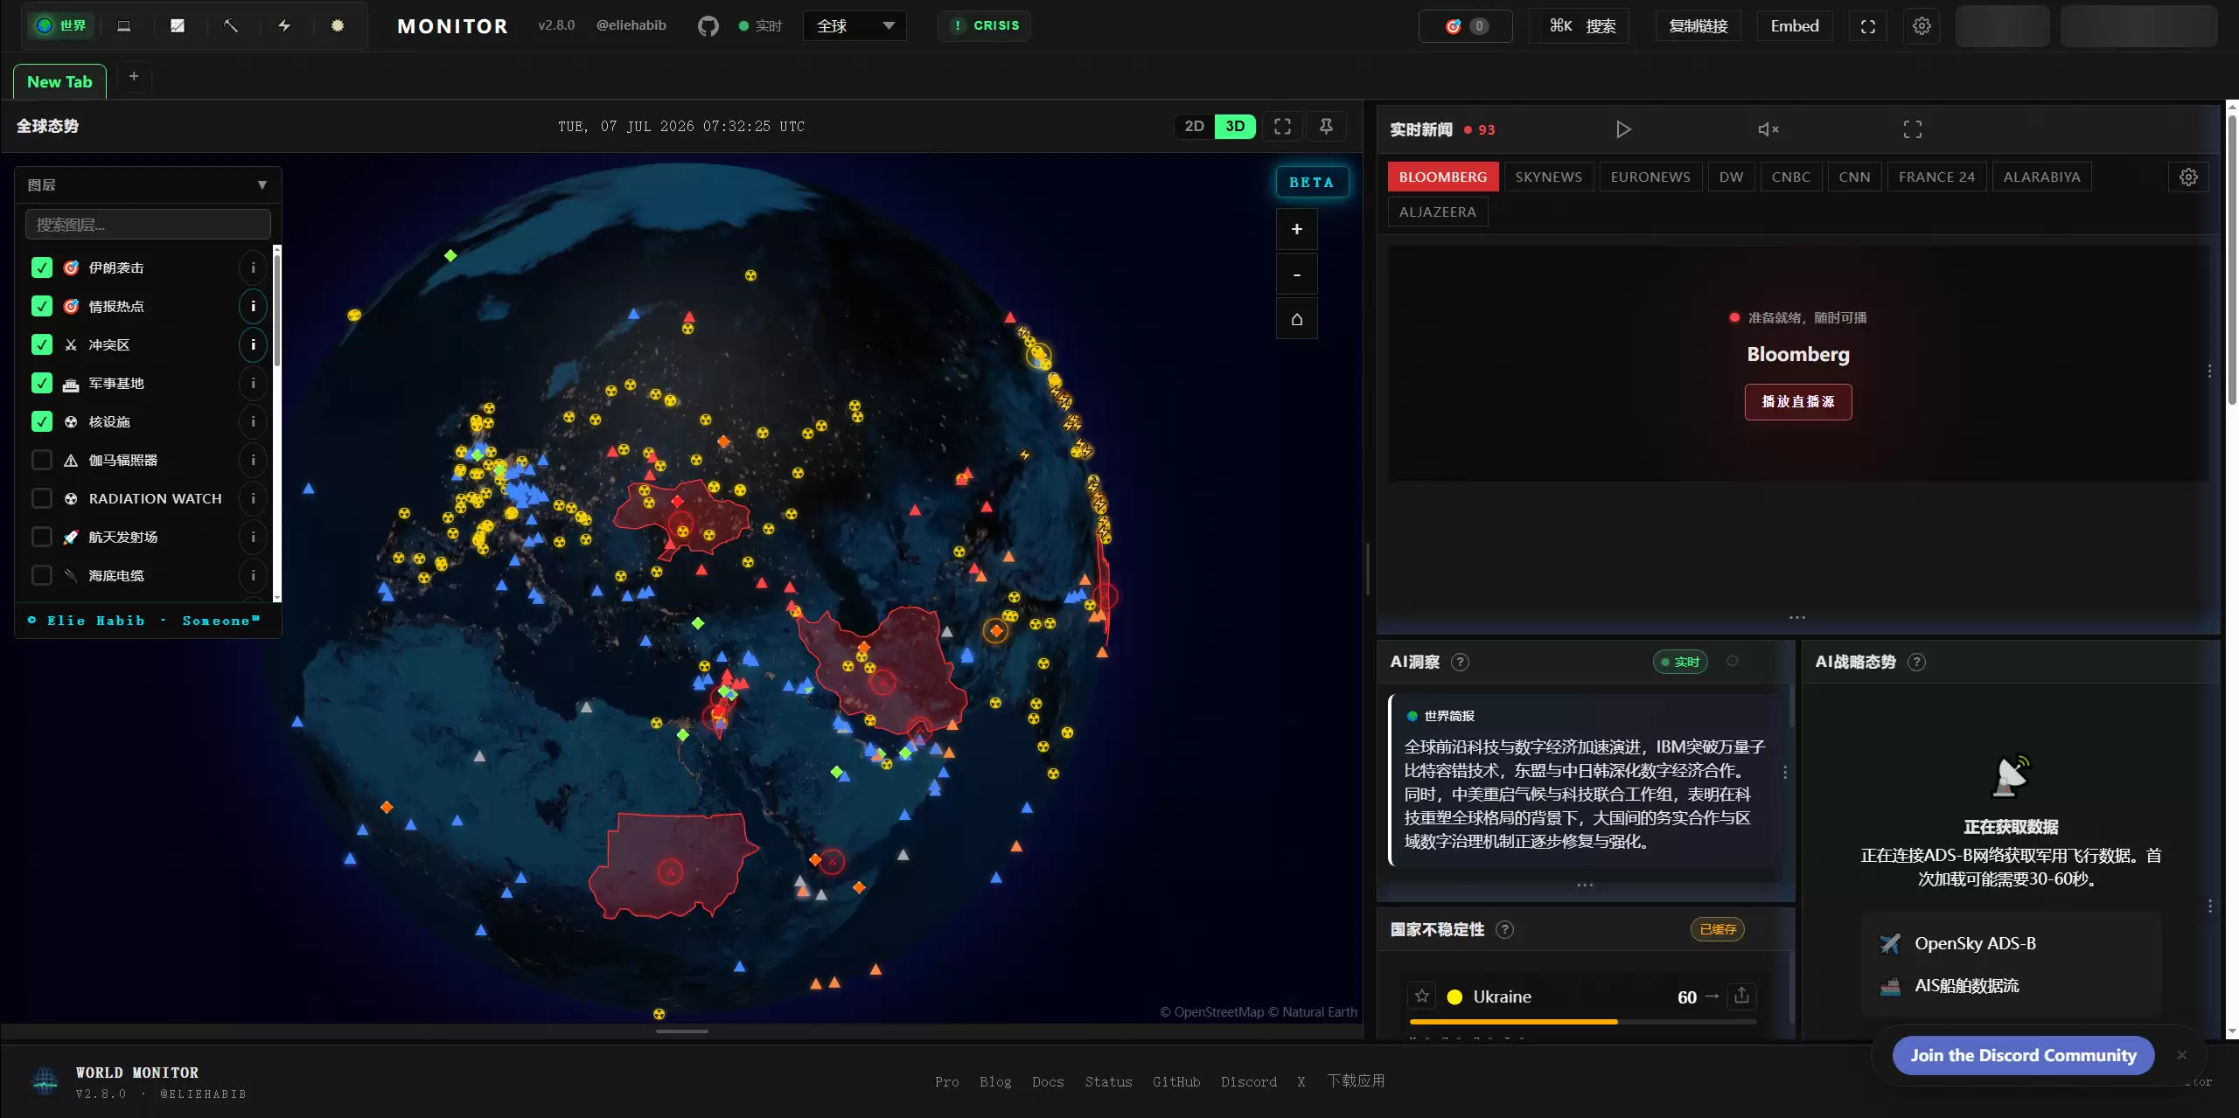Show help for country instability panel
The image size is (2239, 1118).
pos(1504,930)
